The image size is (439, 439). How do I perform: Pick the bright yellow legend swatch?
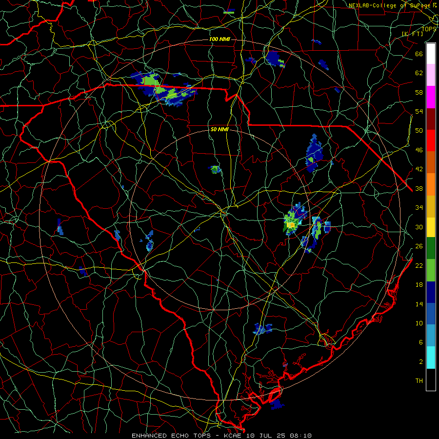click(431, 227)
